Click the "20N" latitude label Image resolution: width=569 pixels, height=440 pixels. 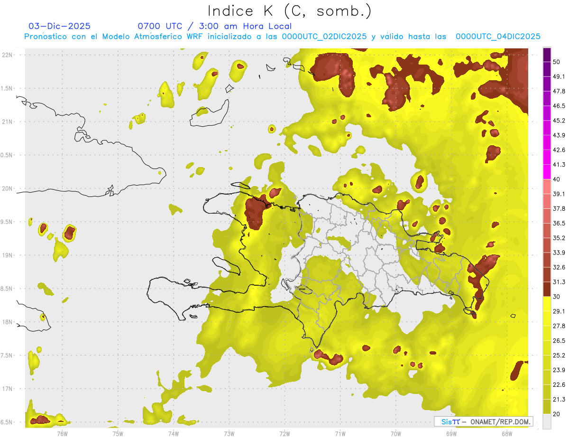(x=7, y=188)
